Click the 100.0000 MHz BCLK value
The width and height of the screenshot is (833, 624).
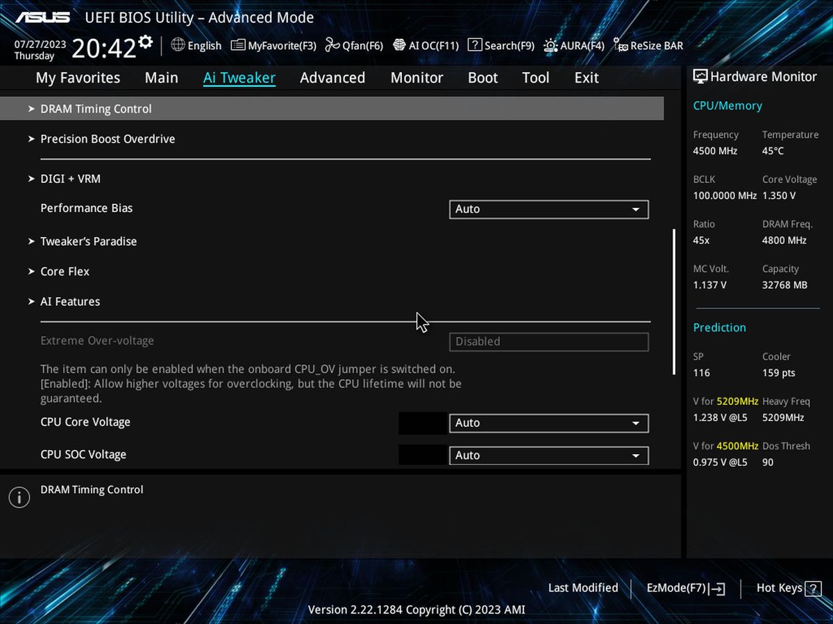click(725, 196)
